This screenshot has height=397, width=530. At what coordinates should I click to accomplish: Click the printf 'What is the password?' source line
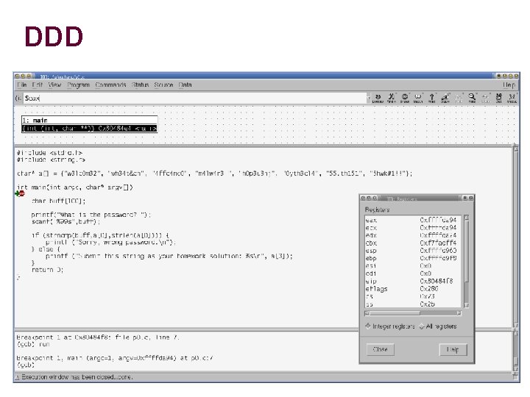[x=91, y=215]
